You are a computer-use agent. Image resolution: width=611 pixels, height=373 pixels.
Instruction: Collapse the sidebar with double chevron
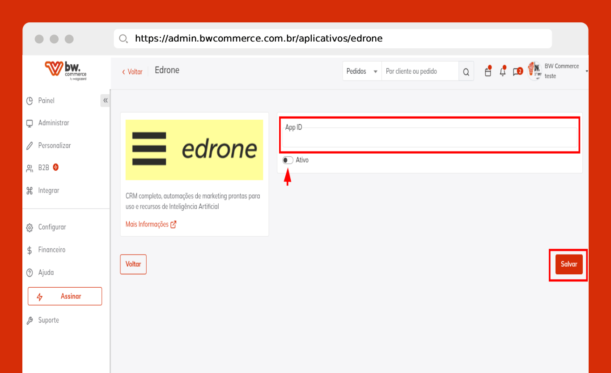[x=105, y=101]
